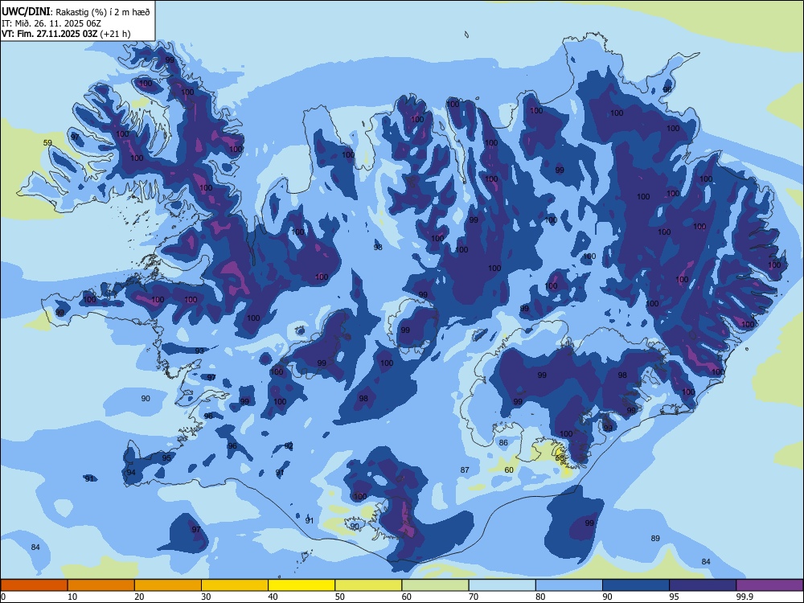The width and height of the screenshot is (804, 603).
Task: Click the 0–10 dark orange legend swatch
Action: [34, 585]
